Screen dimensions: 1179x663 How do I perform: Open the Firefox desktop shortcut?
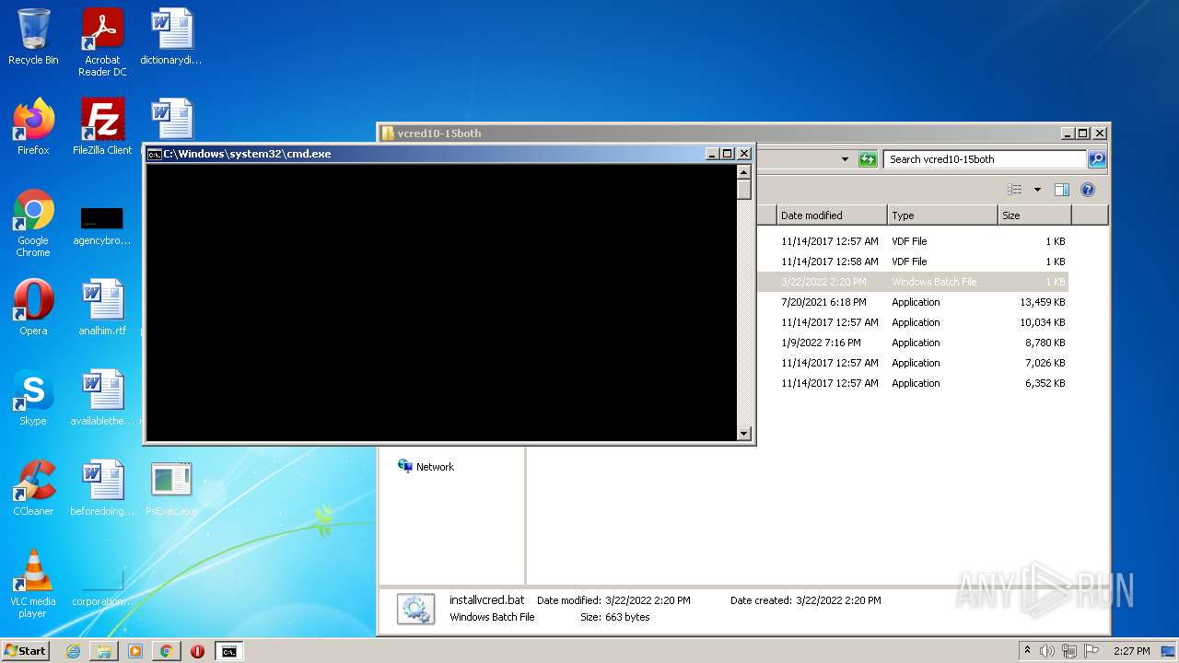point(33,126)
